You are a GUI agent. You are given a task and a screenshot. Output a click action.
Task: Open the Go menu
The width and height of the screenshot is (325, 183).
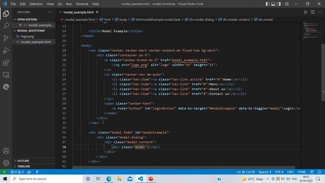(x=60, y=4)
